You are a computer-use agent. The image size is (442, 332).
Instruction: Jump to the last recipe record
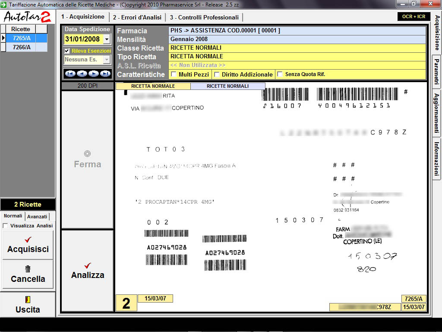[105, 74]
